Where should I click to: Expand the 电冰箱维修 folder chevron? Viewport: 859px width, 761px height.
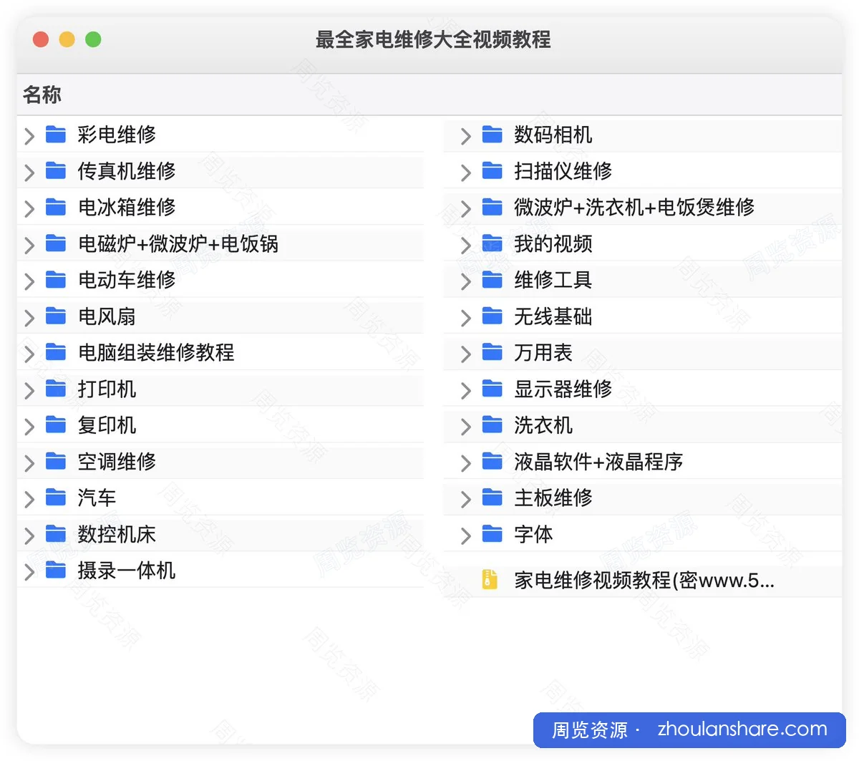pyautogui.click(x=29, y=208)
